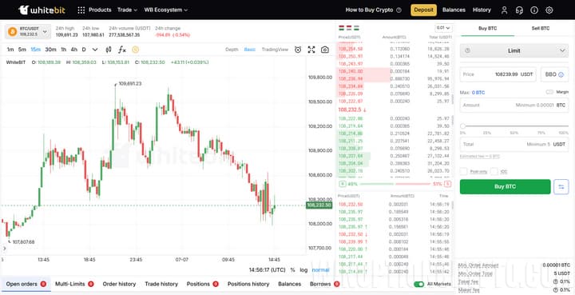The image size is (575, 295).
Task: Open the indicators fx icon
Action: click(121, 50)
